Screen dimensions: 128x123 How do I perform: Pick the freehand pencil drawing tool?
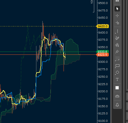click(x=117, y=38)
